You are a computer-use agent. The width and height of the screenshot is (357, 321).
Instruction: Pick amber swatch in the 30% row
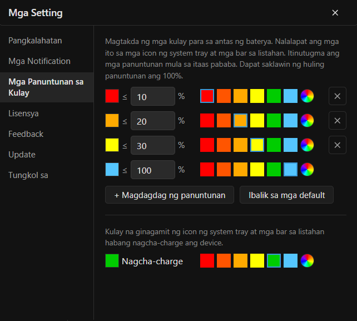click(x=240, y=145)
